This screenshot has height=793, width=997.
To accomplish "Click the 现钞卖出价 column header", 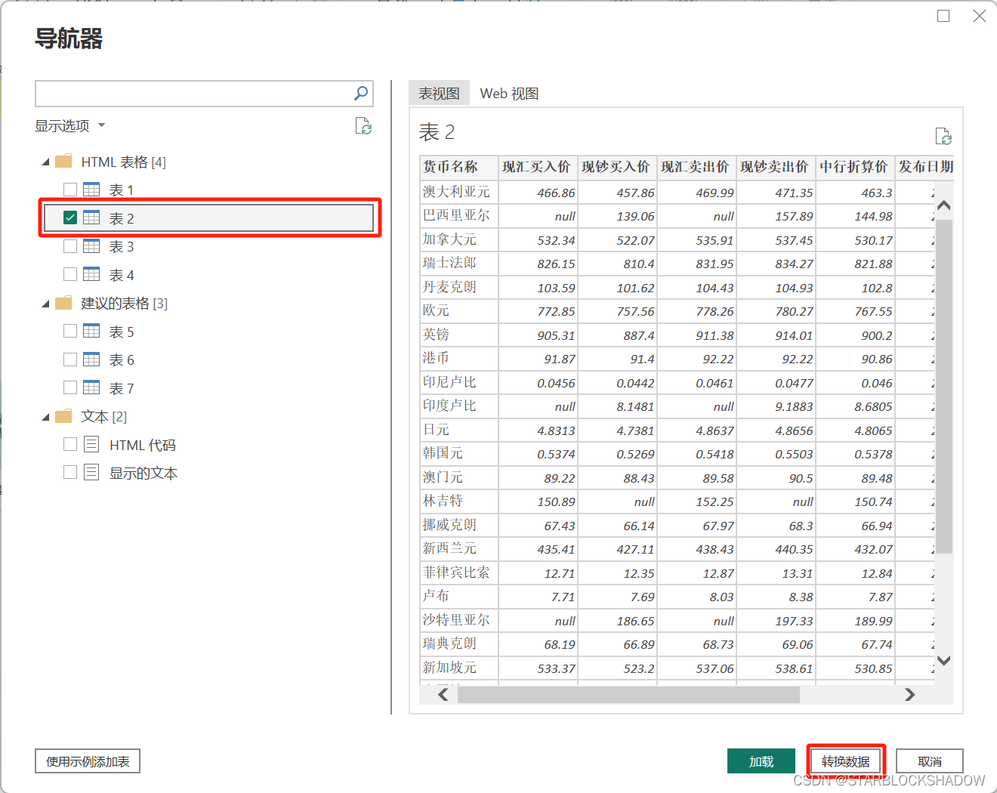I will (776, 167).
